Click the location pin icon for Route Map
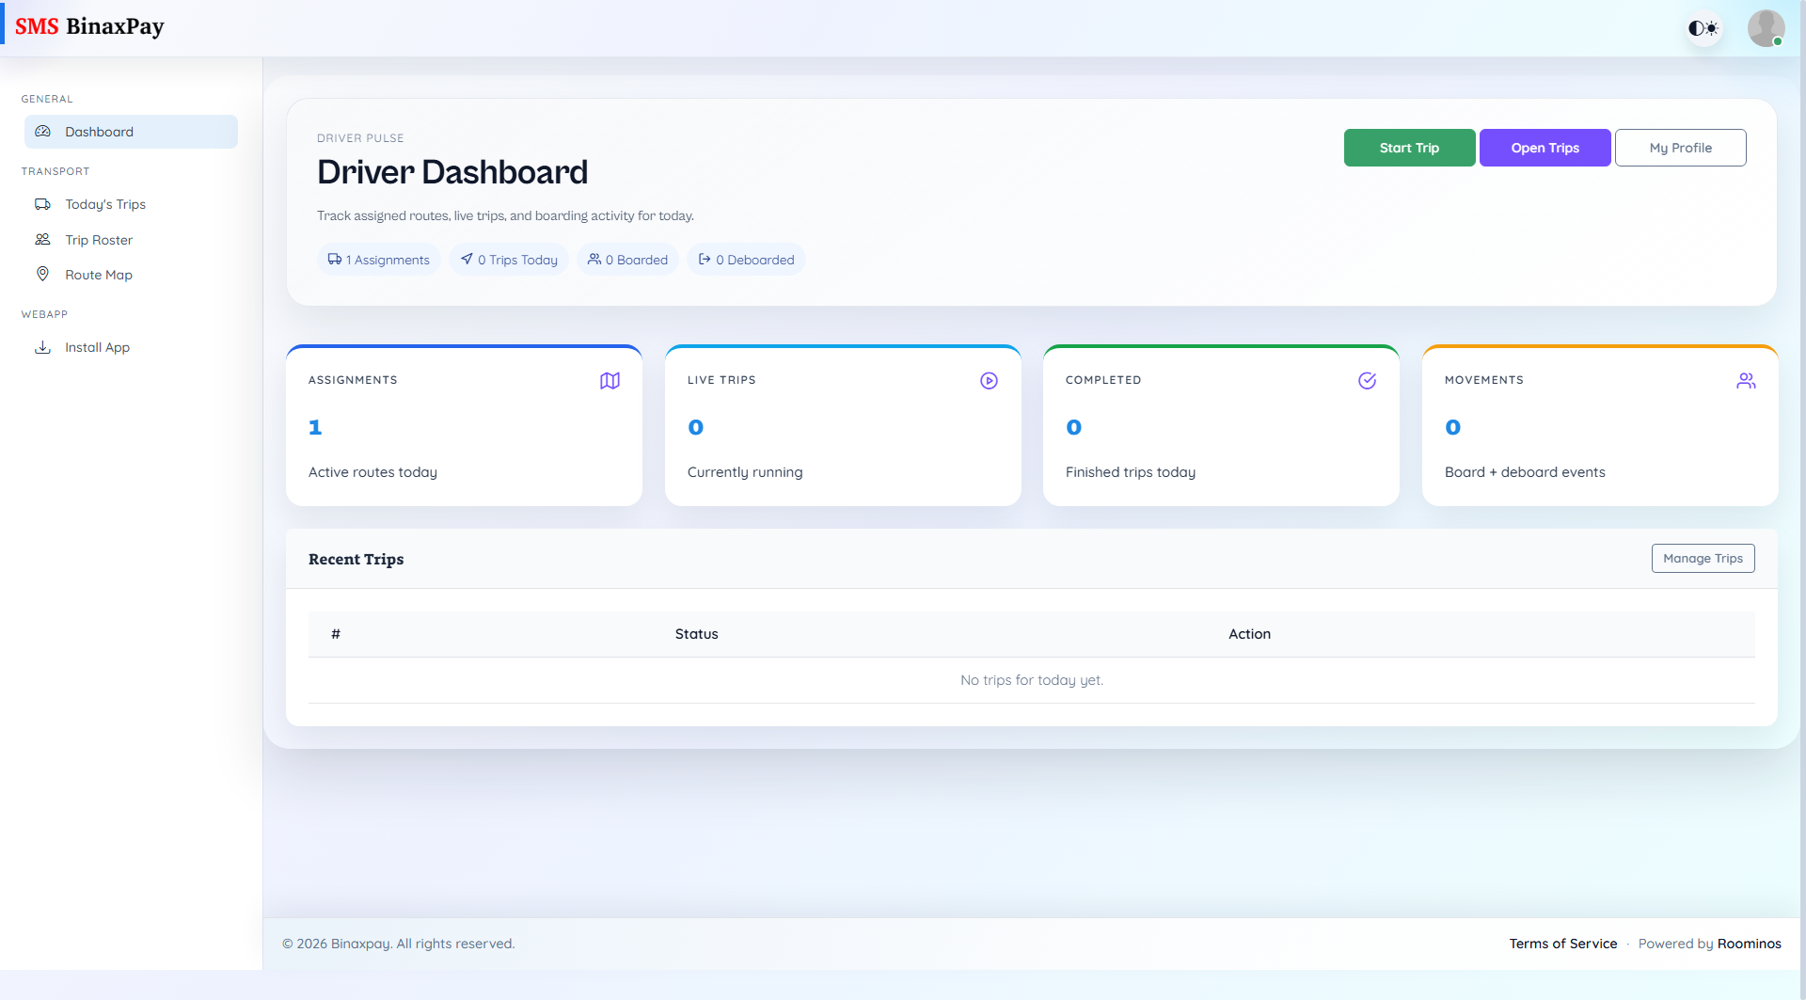1806x1000 pixels. pos(43,275)
